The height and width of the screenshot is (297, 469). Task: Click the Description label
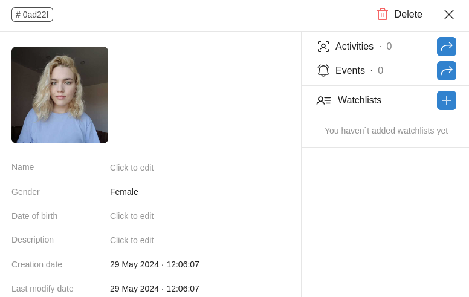[x=33, y=240]
